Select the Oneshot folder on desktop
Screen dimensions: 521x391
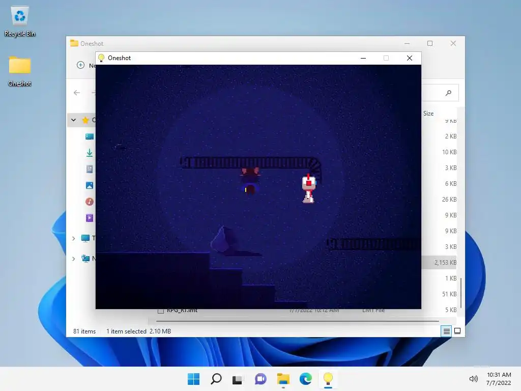[x=20, y=71]
